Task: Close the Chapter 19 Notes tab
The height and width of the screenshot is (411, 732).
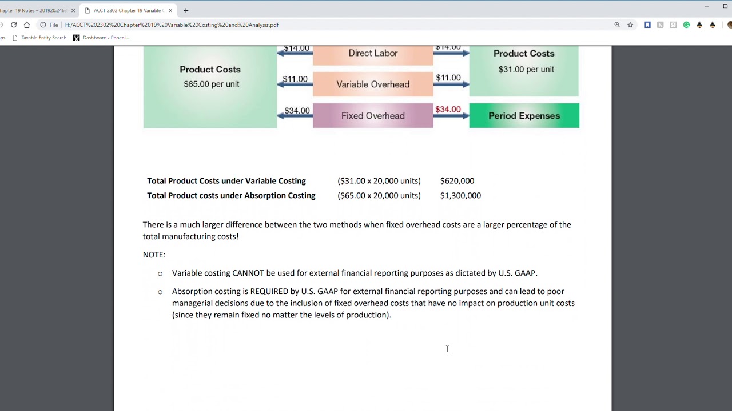Action: click(x=73, y=10)
